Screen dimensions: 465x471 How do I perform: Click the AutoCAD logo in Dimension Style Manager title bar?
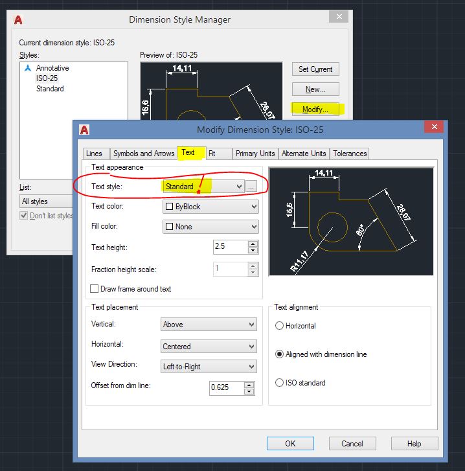pyautogui.click(x=18, y=20)
